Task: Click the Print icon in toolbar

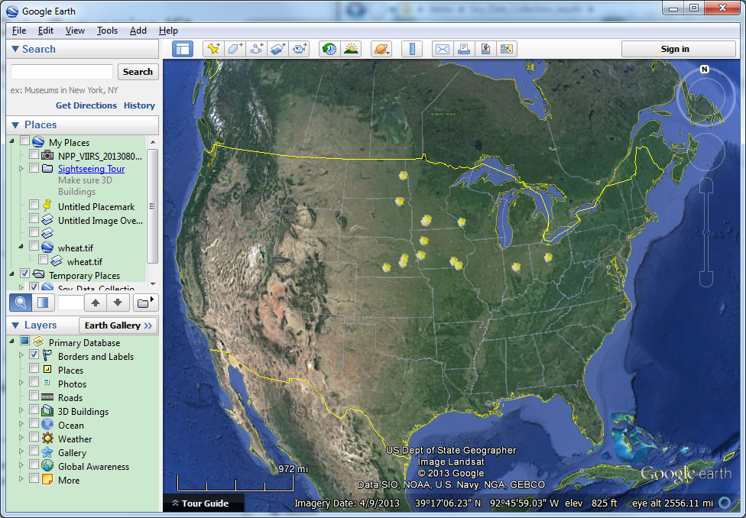Action: (464, 49)
